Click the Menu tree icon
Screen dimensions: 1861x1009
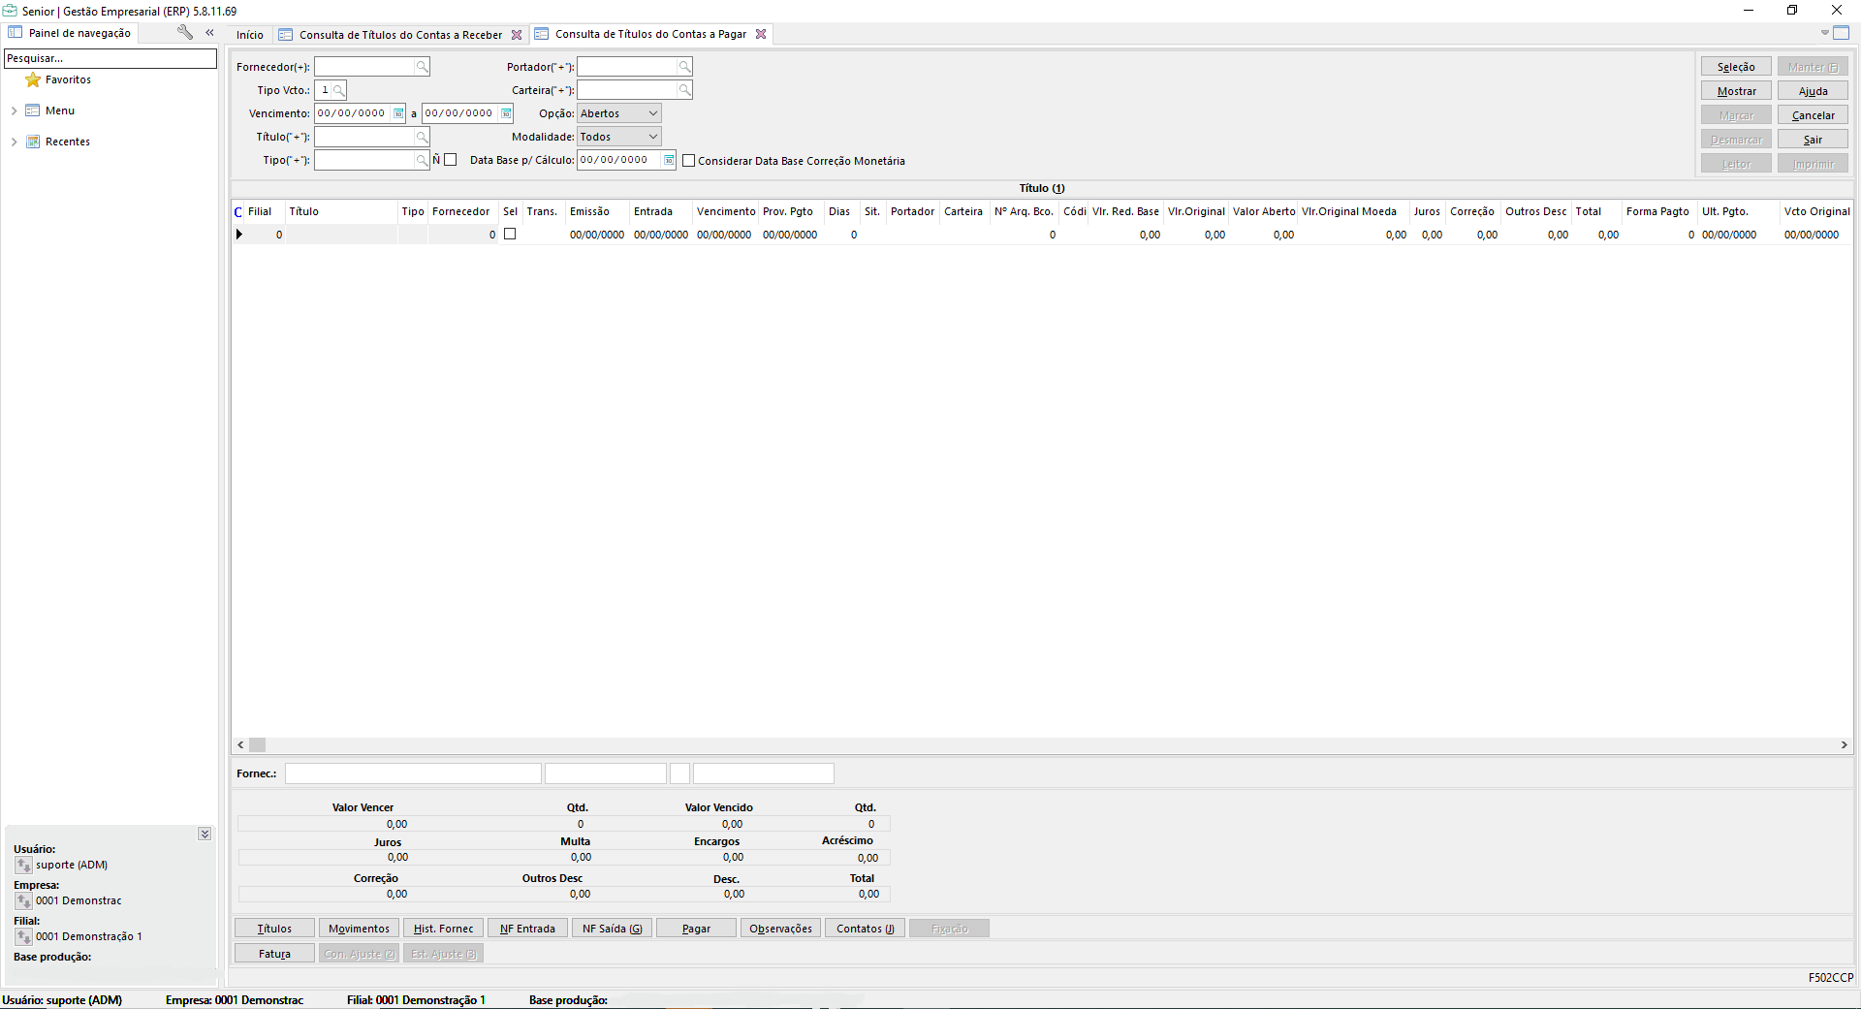pos(33,110)
